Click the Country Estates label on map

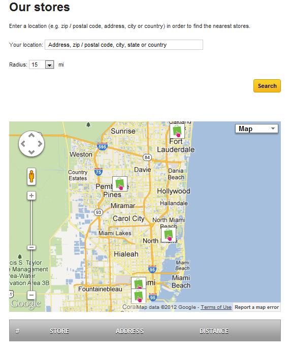coord(78,175)
